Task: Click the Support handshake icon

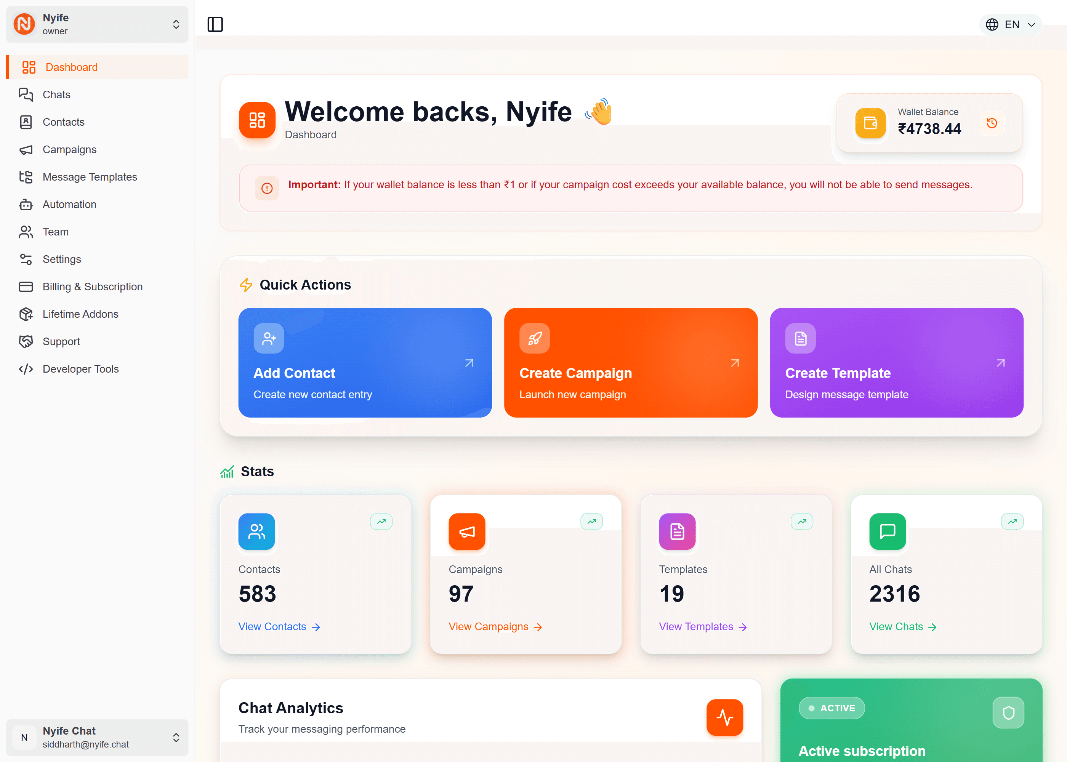Action: pos(26,341)
